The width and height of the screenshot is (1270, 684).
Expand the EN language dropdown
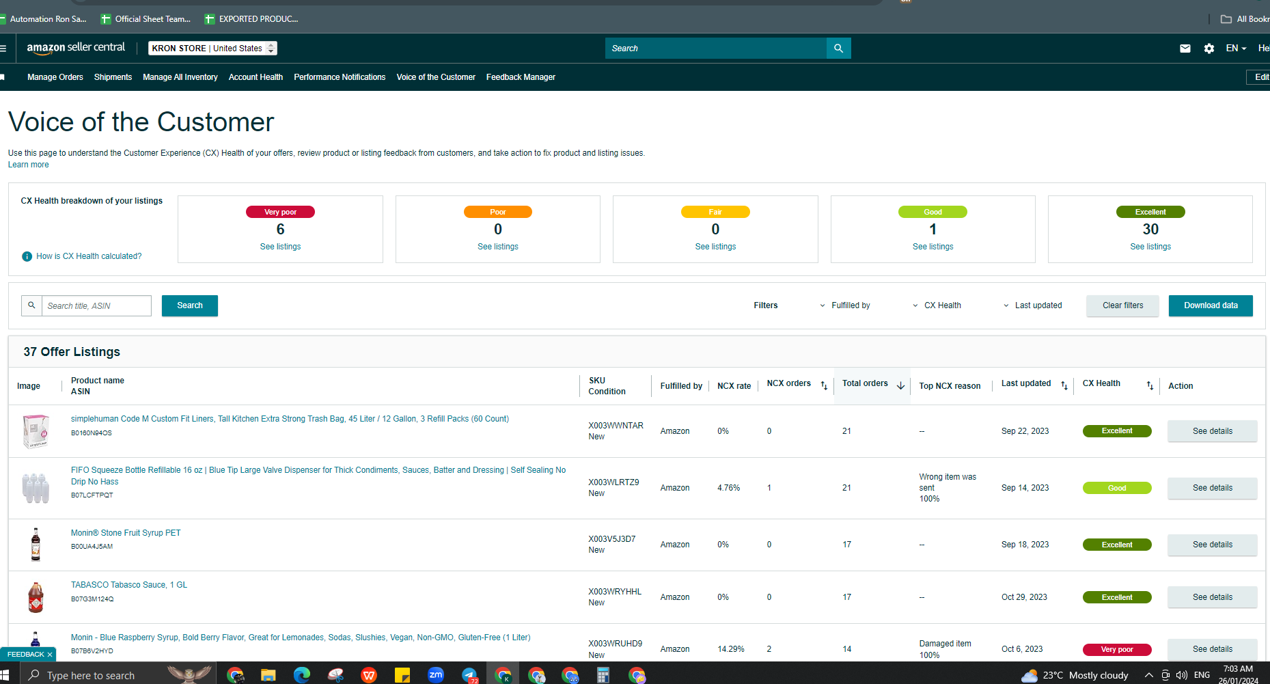(1236, 49)
